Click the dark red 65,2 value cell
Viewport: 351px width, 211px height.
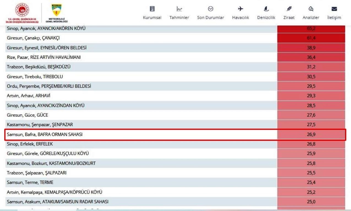pyautogui.click(x=311, y=28)
